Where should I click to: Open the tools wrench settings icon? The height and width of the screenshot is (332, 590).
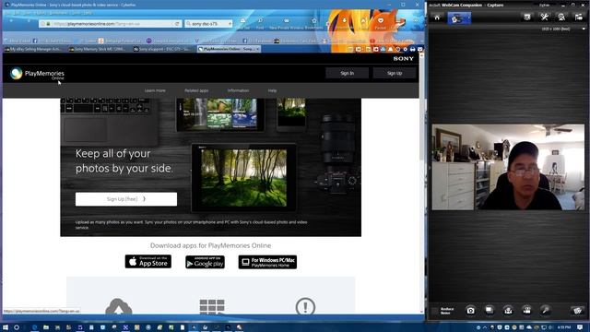point(545,17)
